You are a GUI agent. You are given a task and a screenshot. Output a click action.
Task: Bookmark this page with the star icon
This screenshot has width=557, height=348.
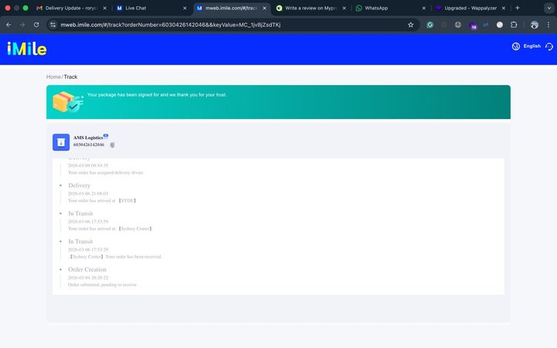pyautogui.click(x=411, y=25)
